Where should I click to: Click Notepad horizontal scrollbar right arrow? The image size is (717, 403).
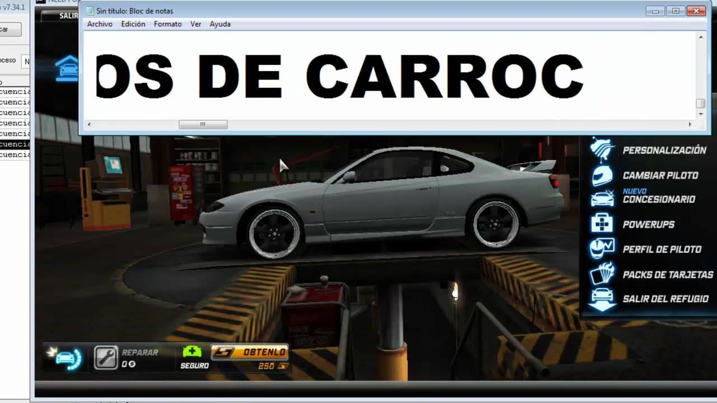click(690, 124)
